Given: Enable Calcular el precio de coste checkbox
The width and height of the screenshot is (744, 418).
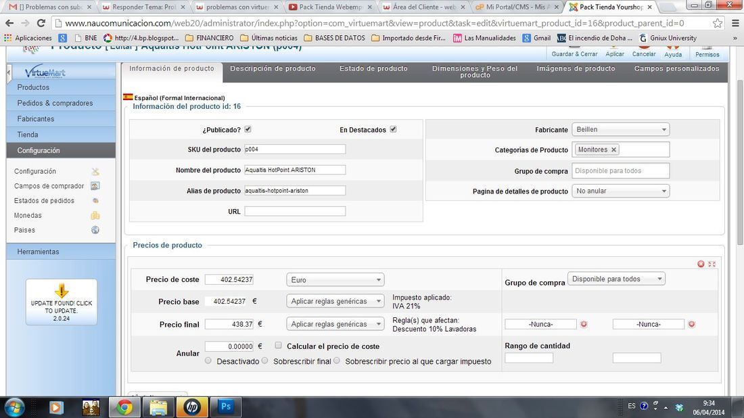Looking at the screenshot, I should coord(278,346).
